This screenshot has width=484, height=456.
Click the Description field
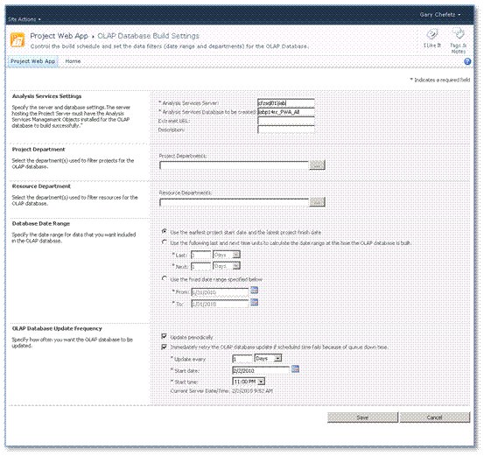(286, 130)
